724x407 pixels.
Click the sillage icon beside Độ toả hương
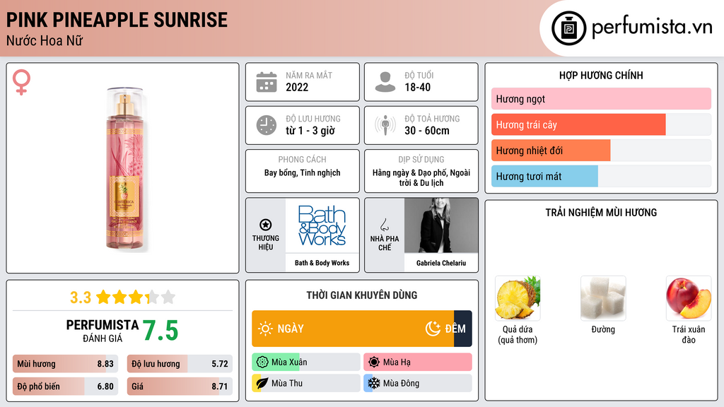[385, 125]
